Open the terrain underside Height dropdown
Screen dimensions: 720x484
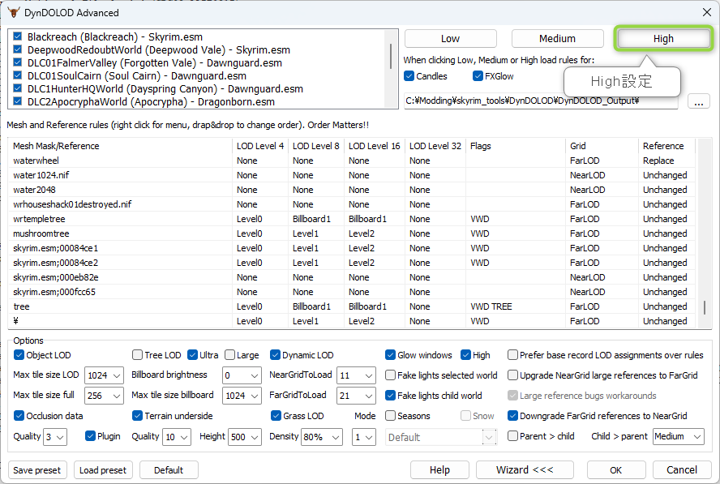click(245, 437)
